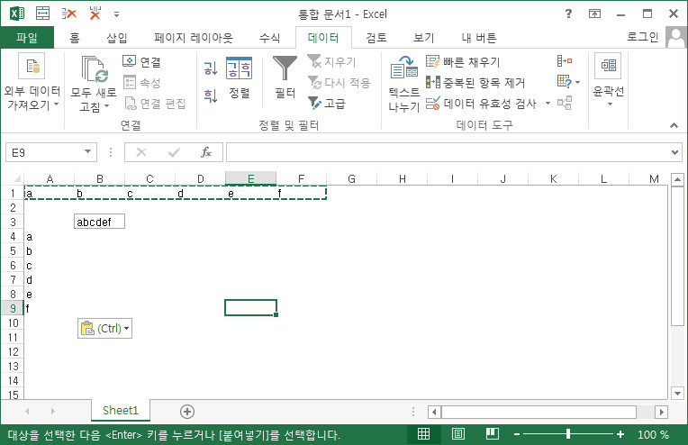Image resolution: width=688 pixels, height=445 pixels.
Task: Click the Name Box showing E9
Action: click(44, 152)
